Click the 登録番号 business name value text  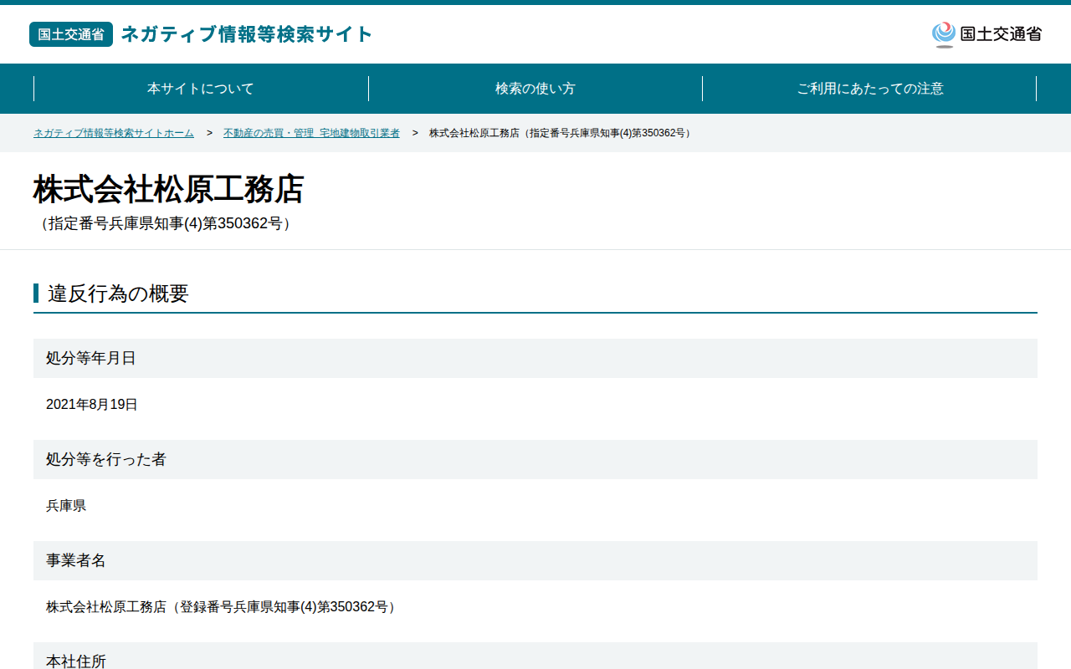click(x=223, y=607)
